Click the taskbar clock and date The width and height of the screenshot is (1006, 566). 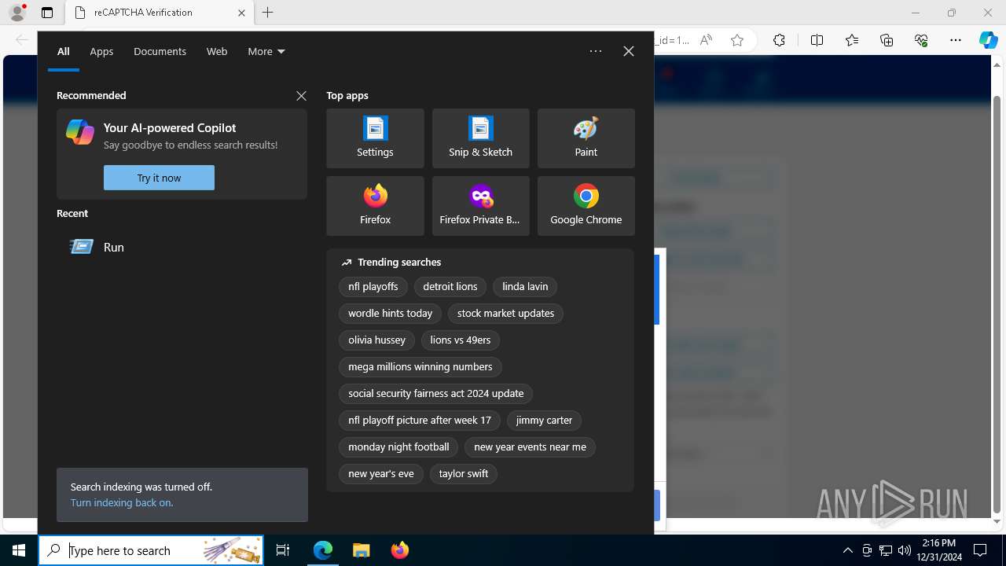click(939, 550)
